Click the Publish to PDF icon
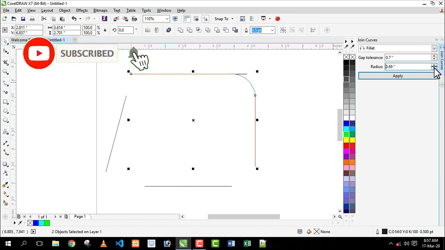445x250 pixels. pos(135,19)
